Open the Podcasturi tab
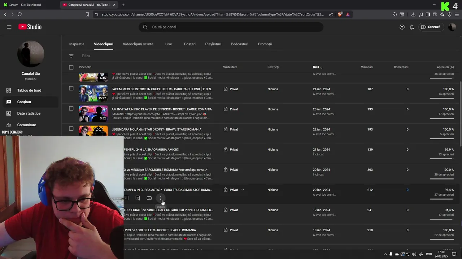The image size is (462, 259). 240,44
